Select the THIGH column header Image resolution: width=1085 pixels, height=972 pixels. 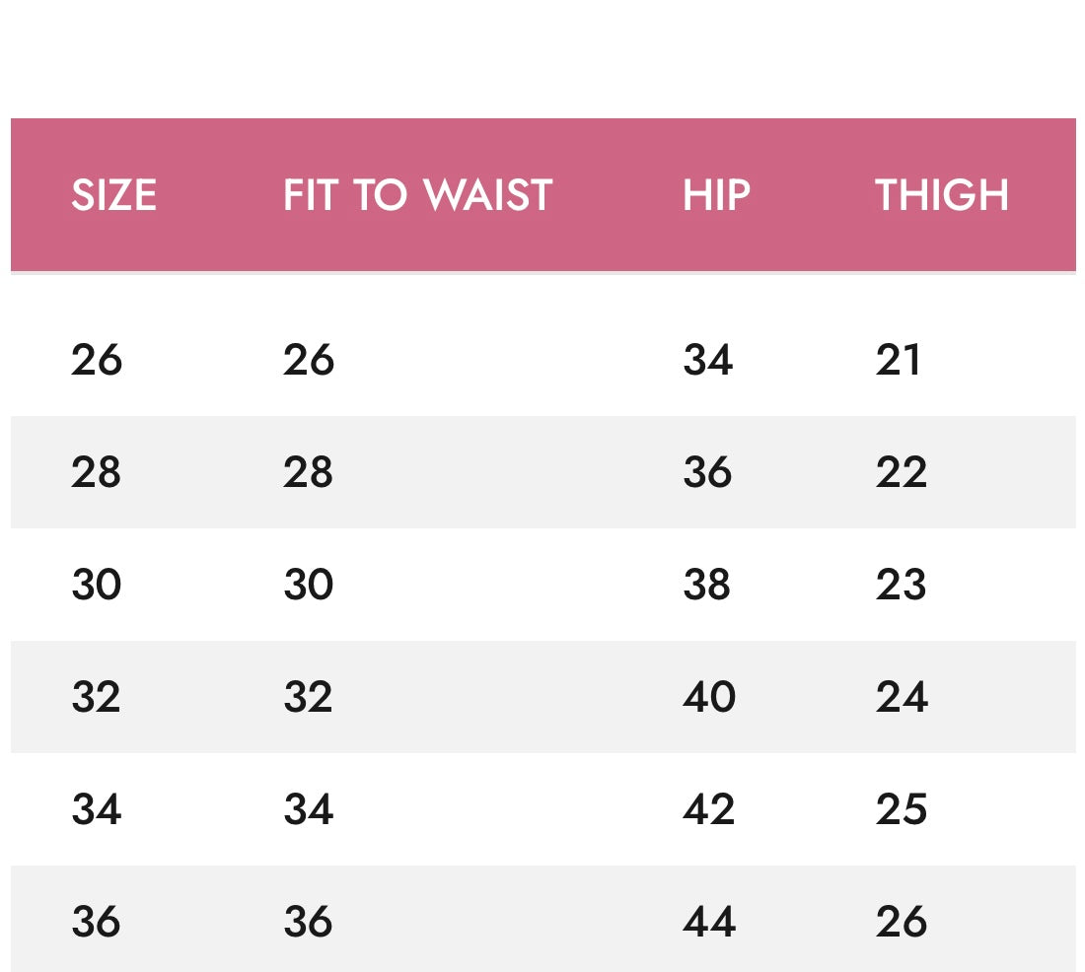coord(942,195)
